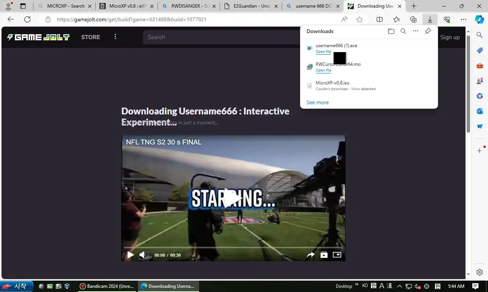Image resolution: width=488 pixels, height=292 pixels.
Task: Mute the video volume
Action: (x=143, y=255)
